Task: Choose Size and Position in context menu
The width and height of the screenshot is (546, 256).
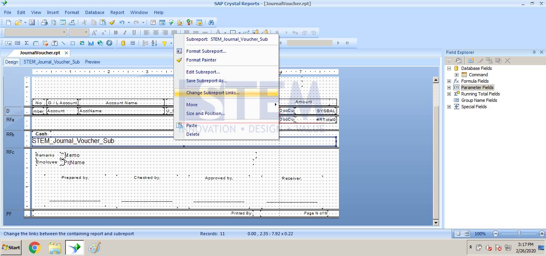Action: pos(226,113)
